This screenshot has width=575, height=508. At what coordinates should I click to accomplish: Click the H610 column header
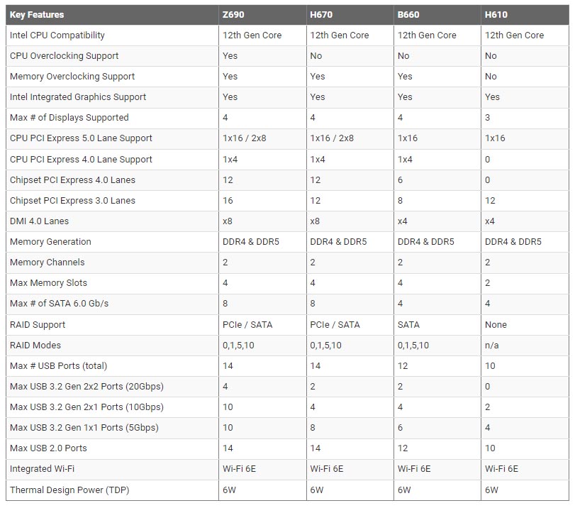click(496, 14)
